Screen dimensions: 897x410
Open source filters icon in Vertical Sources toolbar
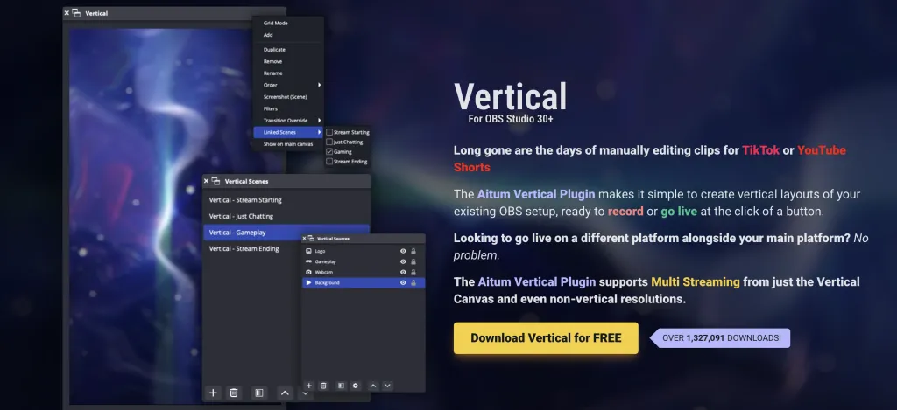tap(341, 386)
